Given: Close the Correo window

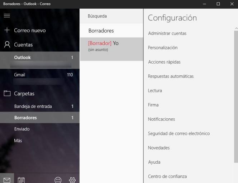Looking at the screenshot, I should coord(232,4).
